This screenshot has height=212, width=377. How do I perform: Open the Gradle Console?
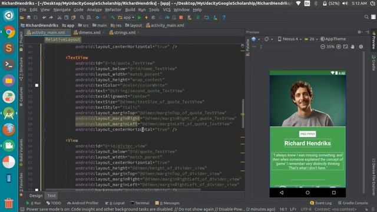point(353,203)
